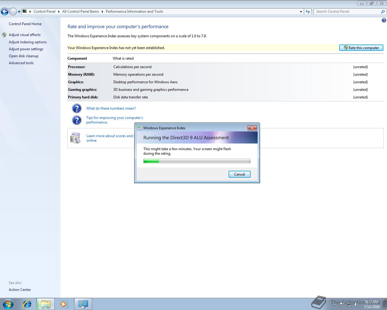Image resolution: width=387 pixels, height=310 pixels.
Task: Restore down the Control Panel window
Action: [x=372, y=3]
